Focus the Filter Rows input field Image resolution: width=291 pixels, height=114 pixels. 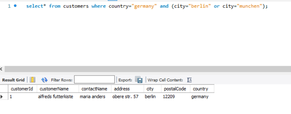95,80
